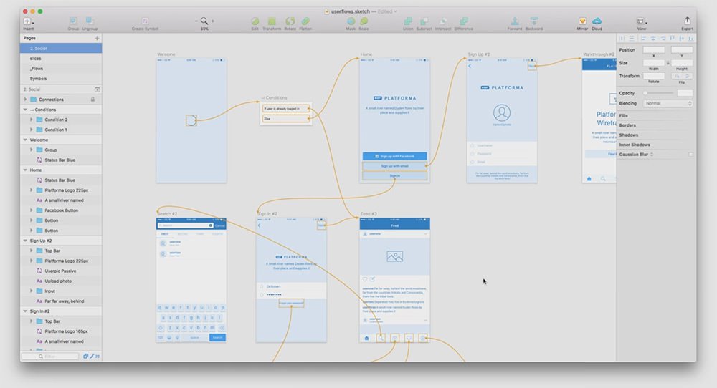Apply the Subtract boolean operation
Viewport: 717px width, 388px height.
click(424, 21)
